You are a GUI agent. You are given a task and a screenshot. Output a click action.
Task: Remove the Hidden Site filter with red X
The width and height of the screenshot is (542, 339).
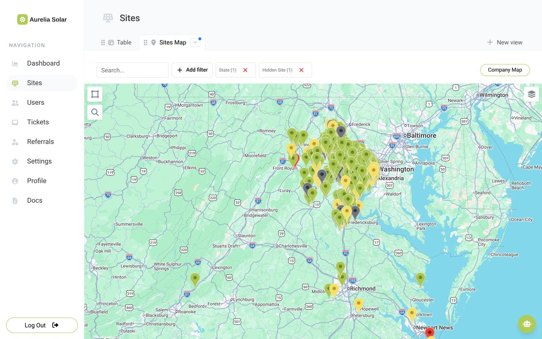[301, 70]
